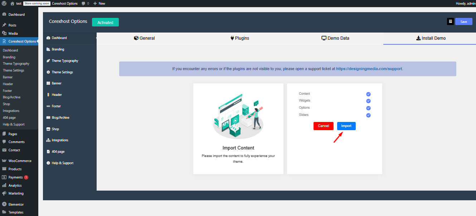
Task: Click the Templates folder icon
Action: (x=4, y=212)
